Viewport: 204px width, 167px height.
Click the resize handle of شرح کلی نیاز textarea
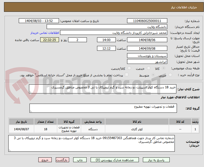point(30,92)
